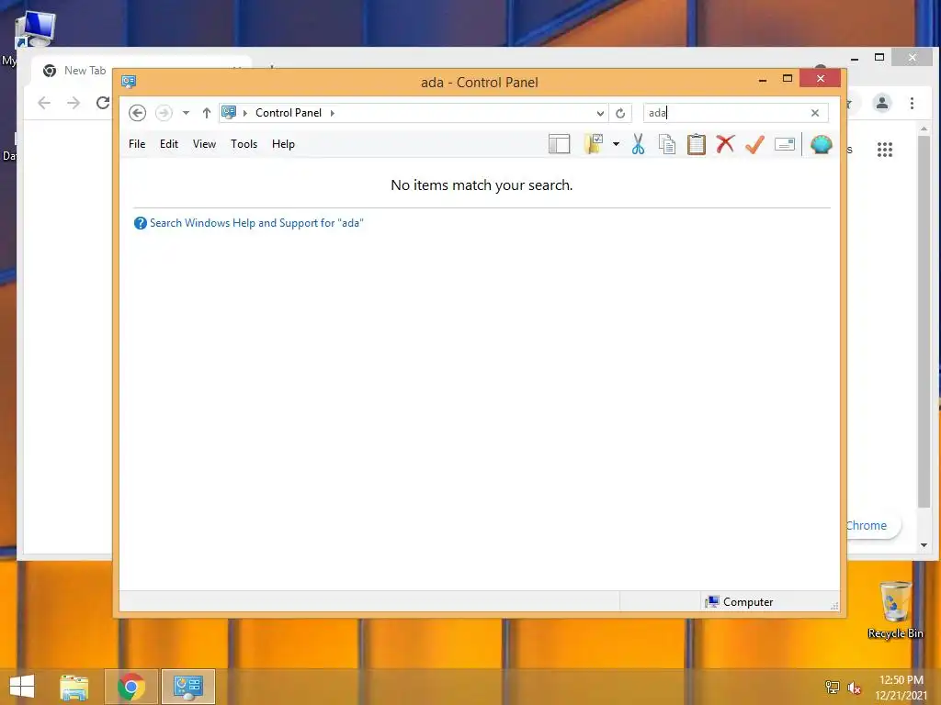941x705 pixels.
Task: Click Chrome page vertical scrollbar thumb
Action: pyautogui.click(x=924, y=322)
